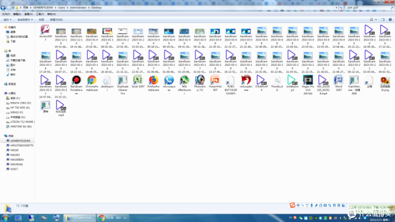This screenshot has height=222, width=395.
Task: Open the address bar history dropdown
Action: click(336, 8)
